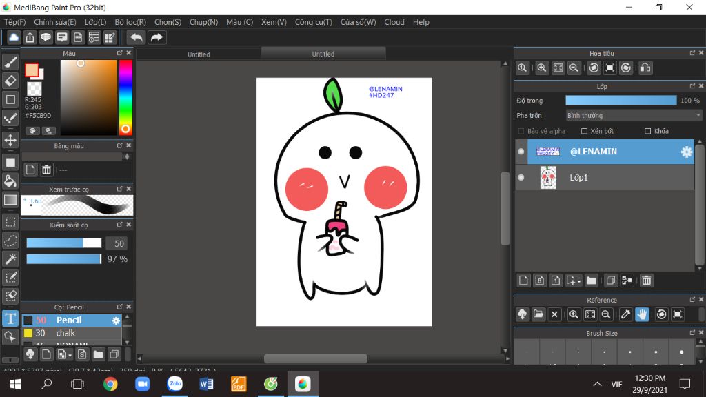Click the brush size slider showing 50
706x397 pixels.
pos(64,243)
